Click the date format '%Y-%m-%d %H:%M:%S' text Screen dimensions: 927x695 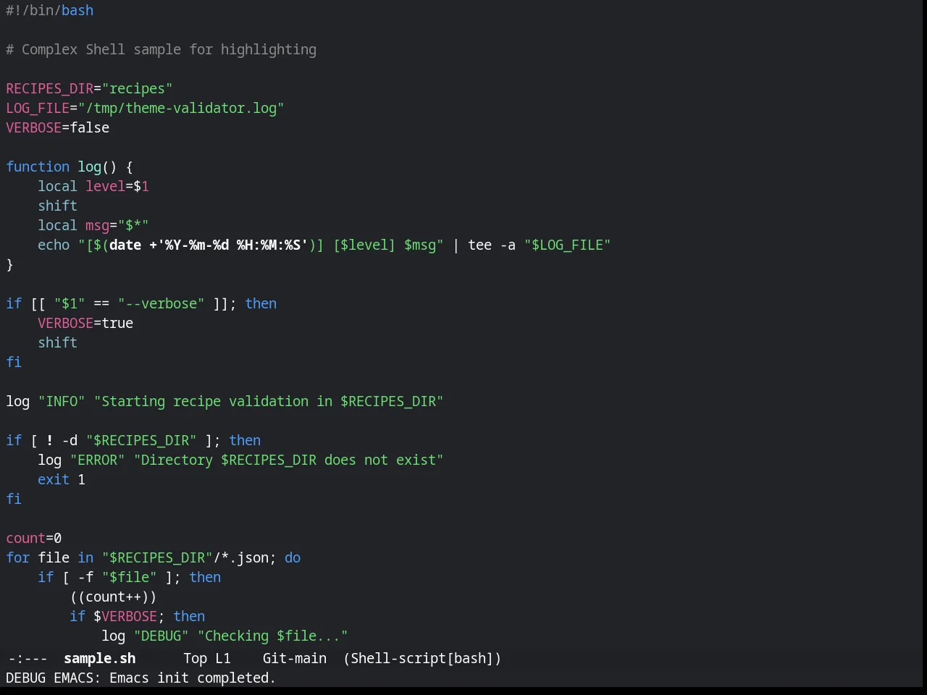232,245
